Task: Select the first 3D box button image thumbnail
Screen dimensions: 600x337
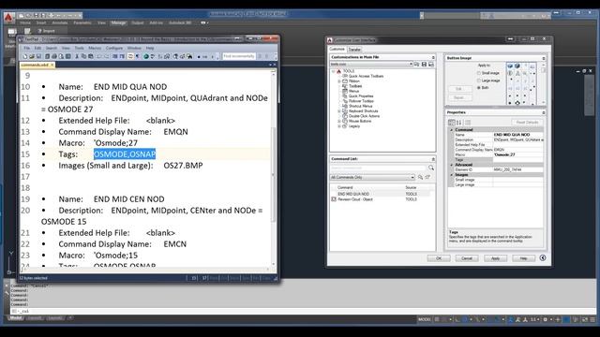Action: point(510,66)
